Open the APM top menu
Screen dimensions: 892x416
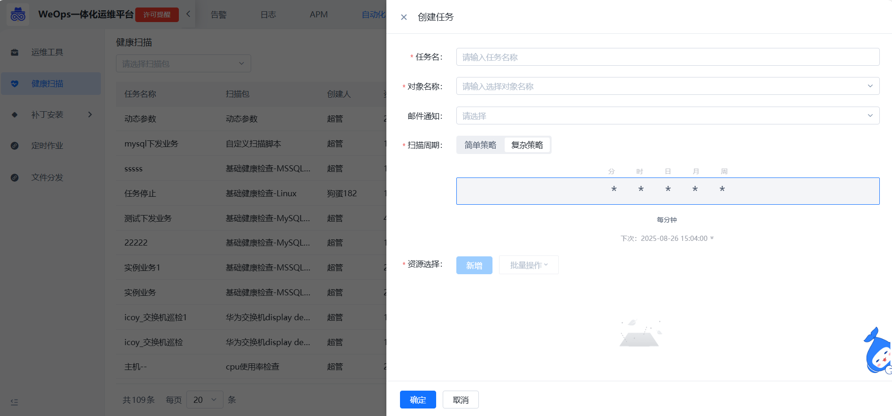pyautogui.click(x=318, y=15)
